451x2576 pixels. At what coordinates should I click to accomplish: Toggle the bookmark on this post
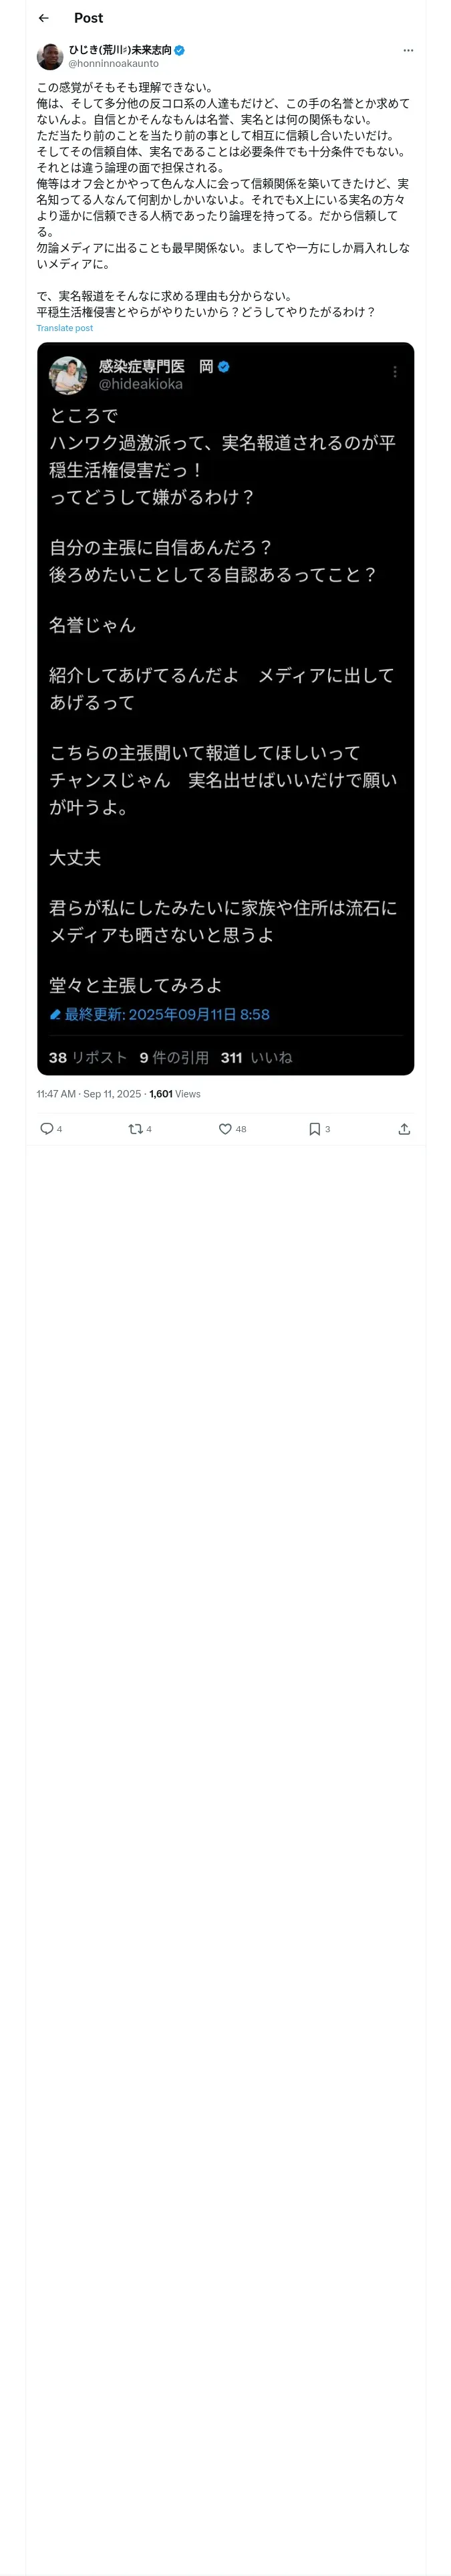[x=314, y=1128]
